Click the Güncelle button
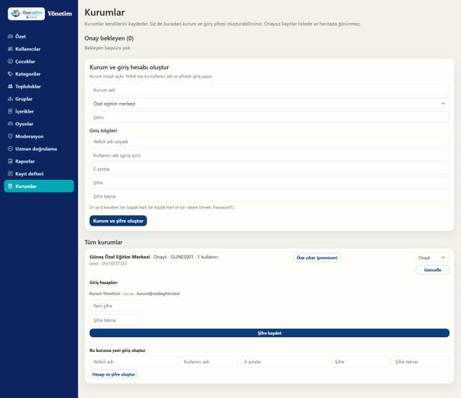 (432, 269)
